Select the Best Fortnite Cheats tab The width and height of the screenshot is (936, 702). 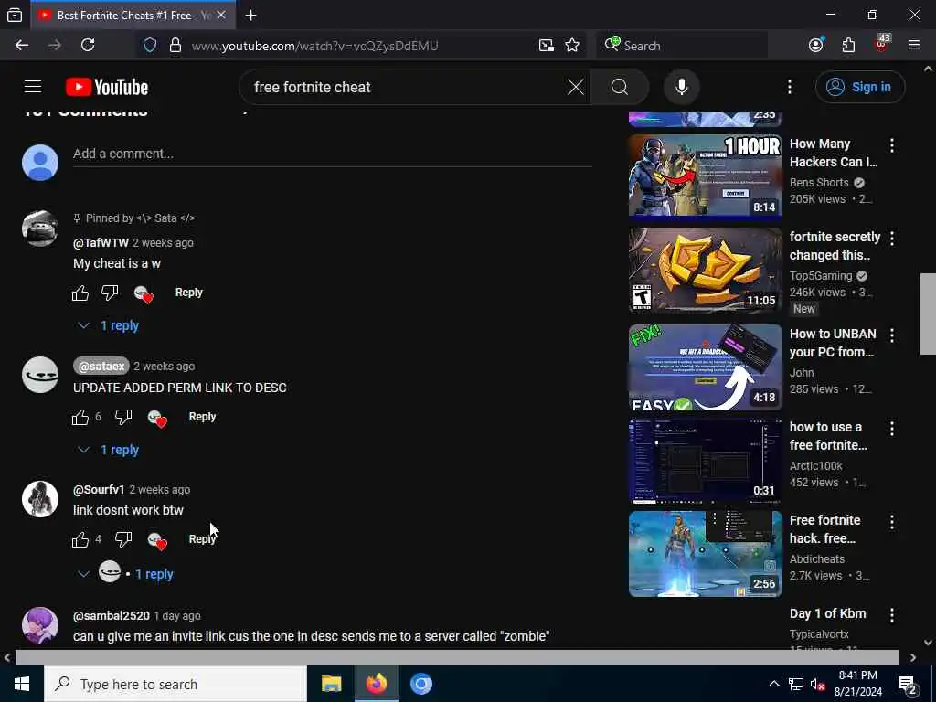pyautogui.click(x=133, y=16)
